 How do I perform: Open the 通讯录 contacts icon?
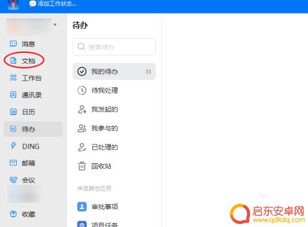(14, 95)
